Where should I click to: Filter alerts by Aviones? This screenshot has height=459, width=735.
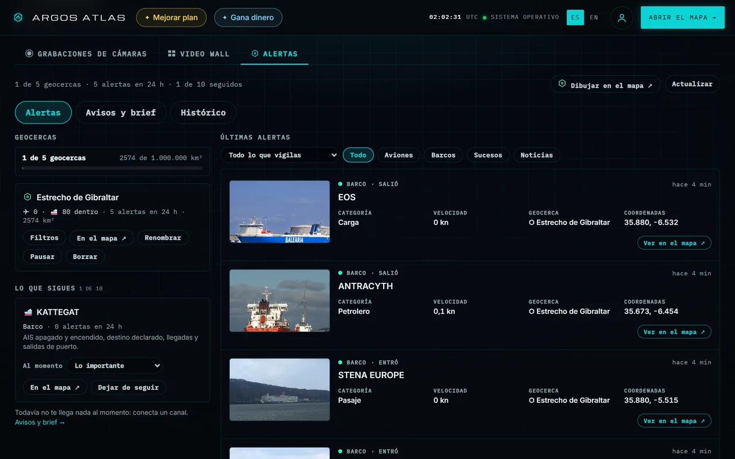(399, 155)
